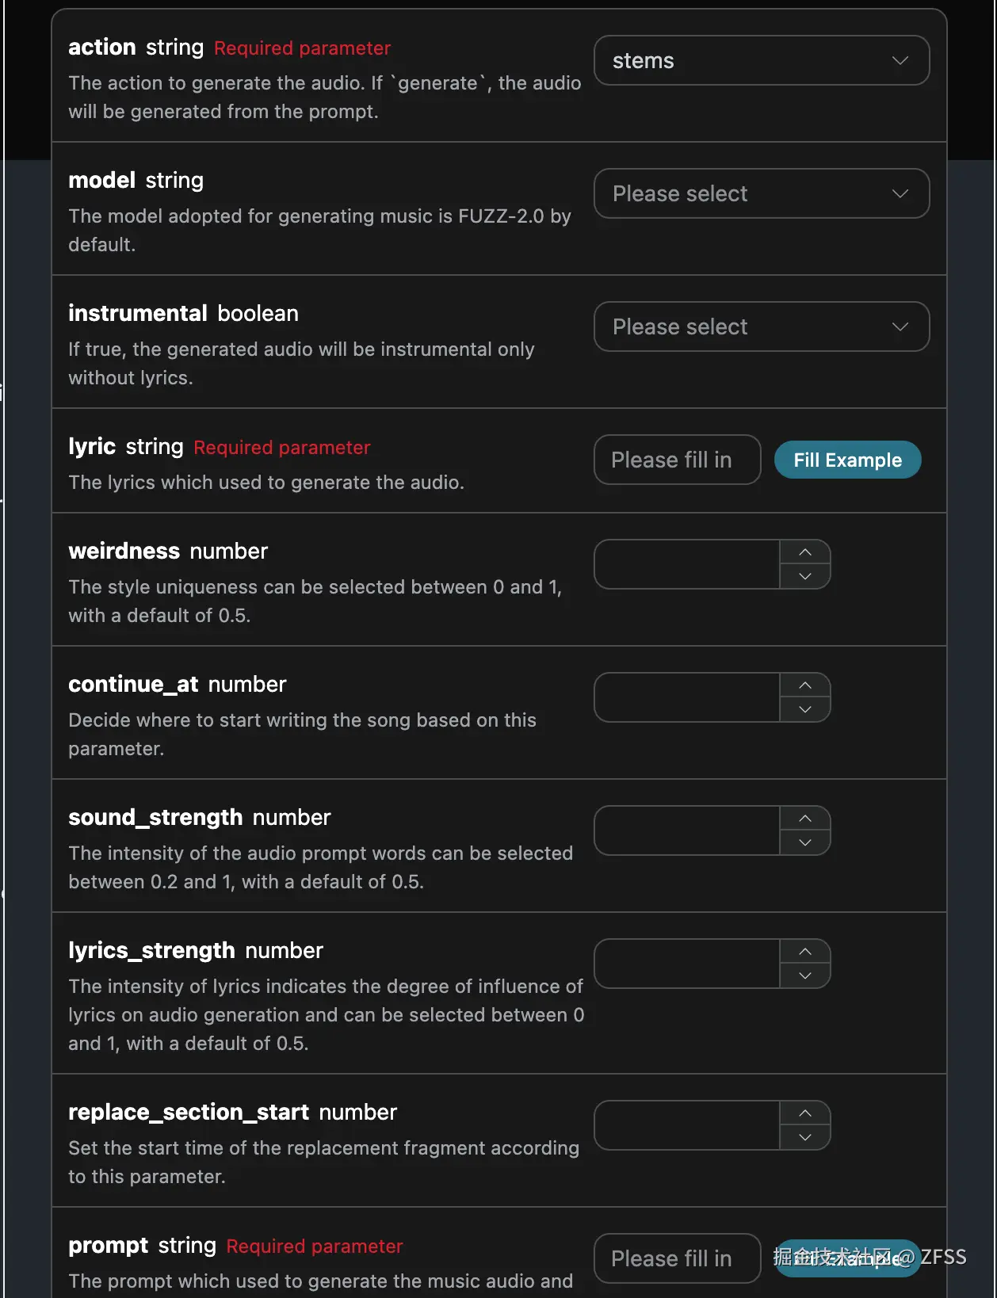
Task: Decrease the replace_section_start number
Action: 805,1137
